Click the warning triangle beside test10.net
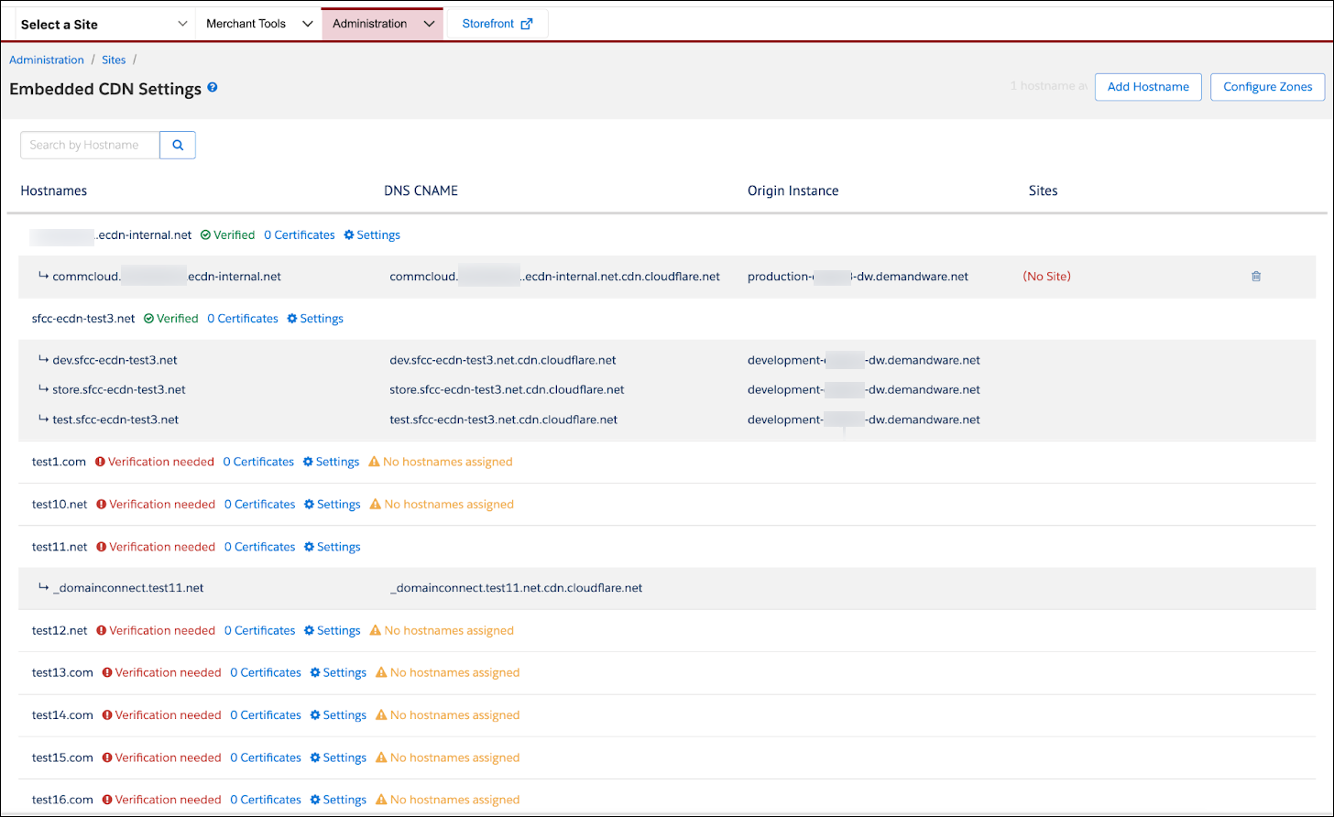The height and width of the screenshot is (817, 1334). click(375, 504)
